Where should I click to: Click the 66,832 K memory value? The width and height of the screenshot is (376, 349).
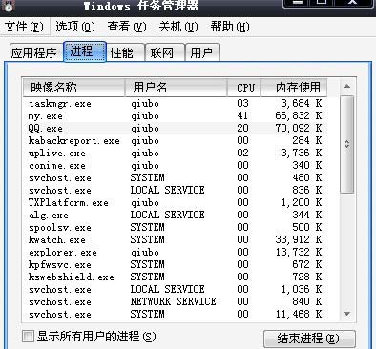point(299,115)
